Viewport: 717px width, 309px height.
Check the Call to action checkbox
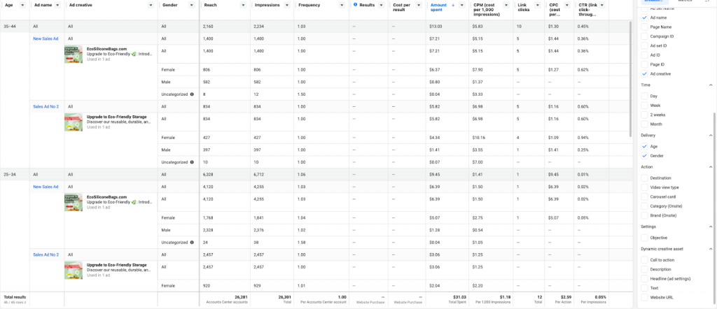644,259
